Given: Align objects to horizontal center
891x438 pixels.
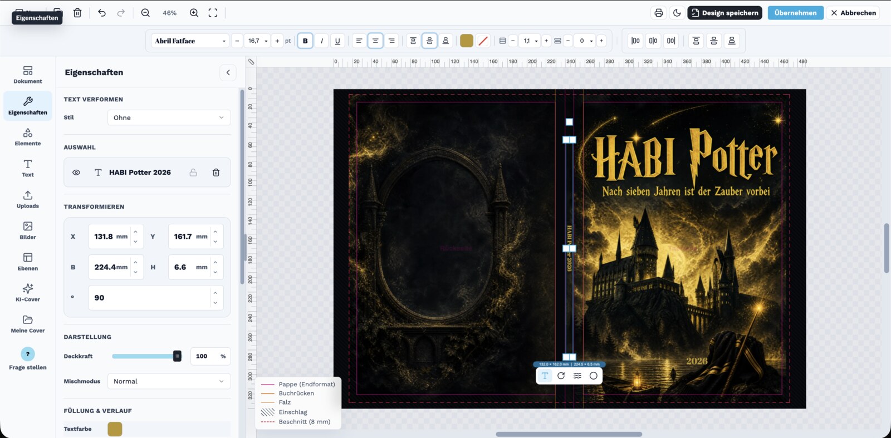Looking at the screenshot, I should point(653,41).
